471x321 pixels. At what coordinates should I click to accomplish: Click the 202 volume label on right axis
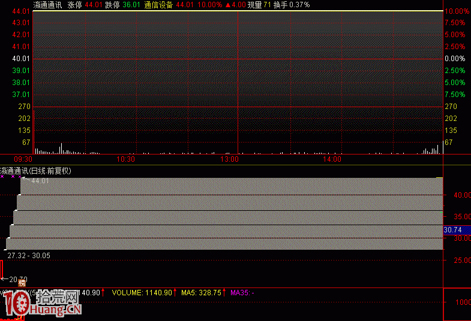point(451,119)
